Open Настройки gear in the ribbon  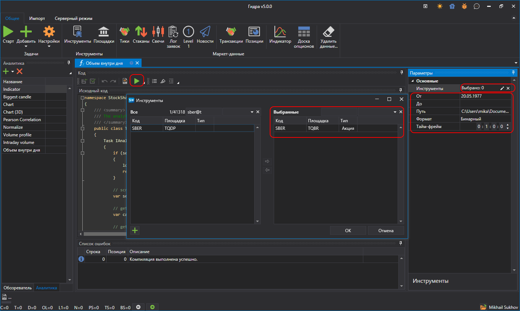click(x=49, y=32)
